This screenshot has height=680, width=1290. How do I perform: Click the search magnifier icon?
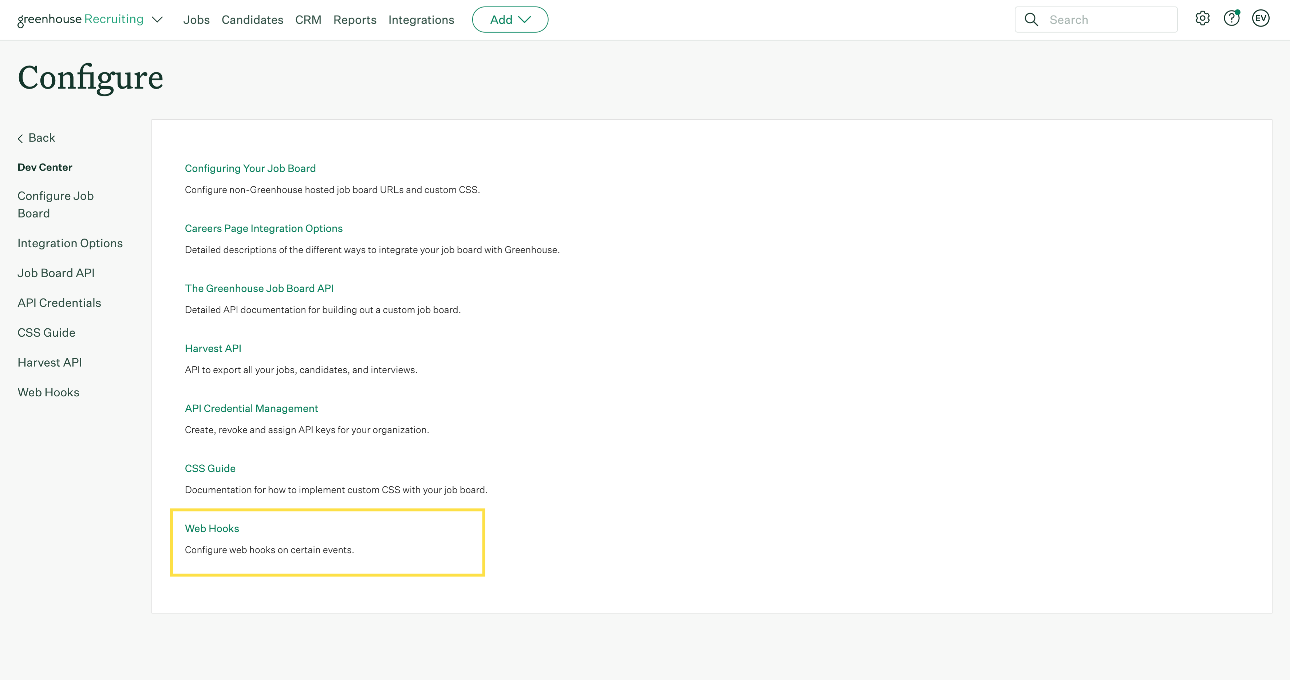click(x=1031, y=20)
